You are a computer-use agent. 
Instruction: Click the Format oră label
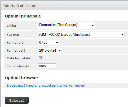pyautogui.click(x=15, y=43)
